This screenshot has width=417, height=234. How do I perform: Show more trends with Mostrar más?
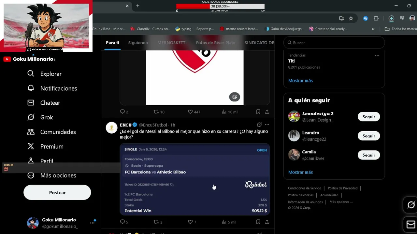pos(300,81)
